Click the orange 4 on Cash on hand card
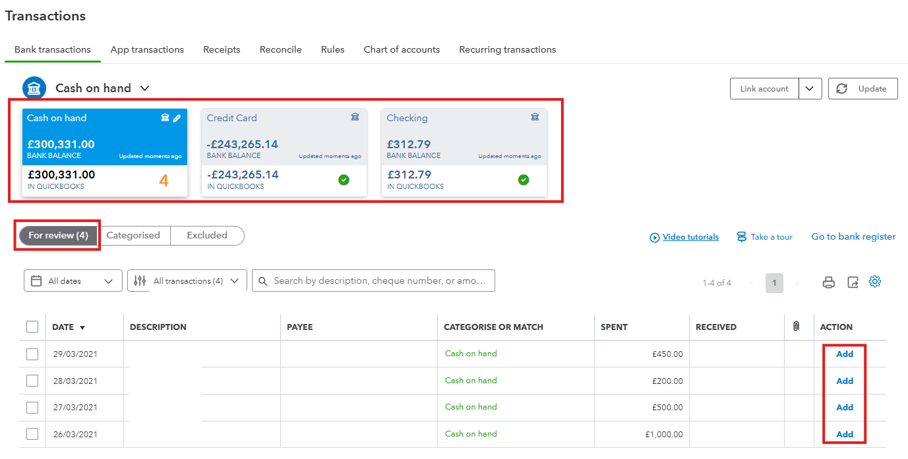 164,180
